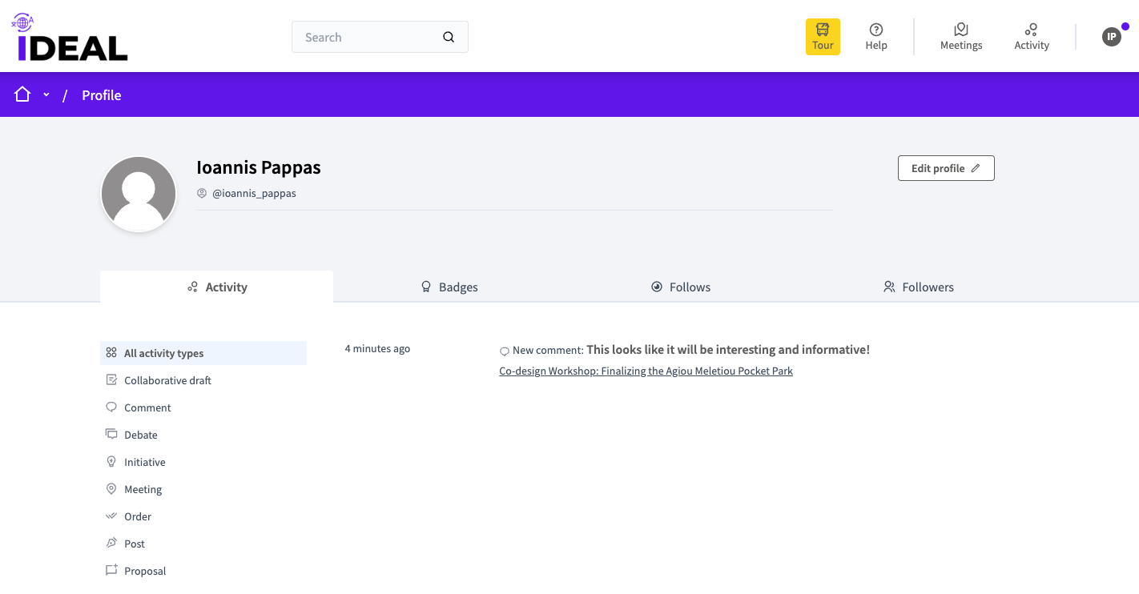
Task: Open the Co-design Workshop pocket park link
Action: (x=646, y=371)
